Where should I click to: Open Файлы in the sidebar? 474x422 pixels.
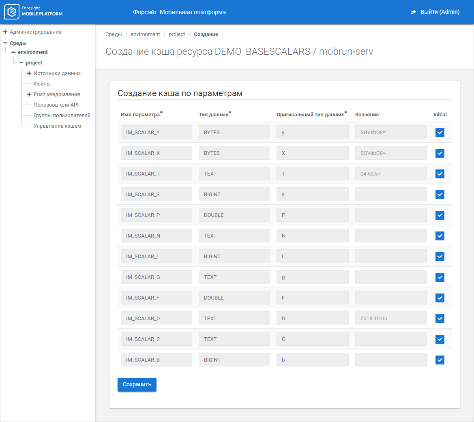[42, 84]
